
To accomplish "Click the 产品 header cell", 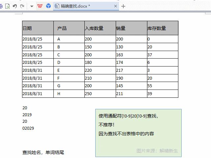I will (x=69, y=28).
